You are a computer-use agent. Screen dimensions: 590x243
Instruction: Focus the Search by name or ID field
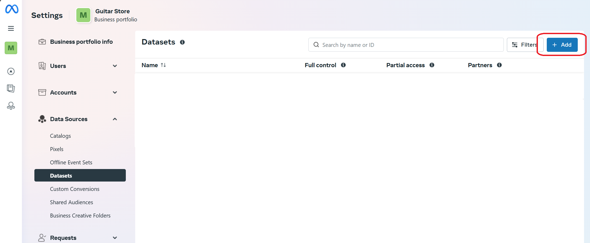point(406,45)
